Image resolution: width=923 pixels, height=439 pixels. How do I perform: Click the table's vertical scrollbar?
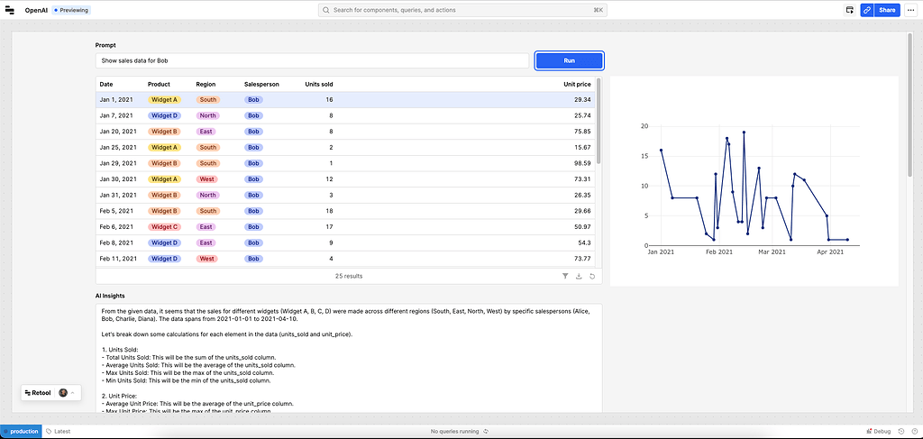tap(599, 126)
